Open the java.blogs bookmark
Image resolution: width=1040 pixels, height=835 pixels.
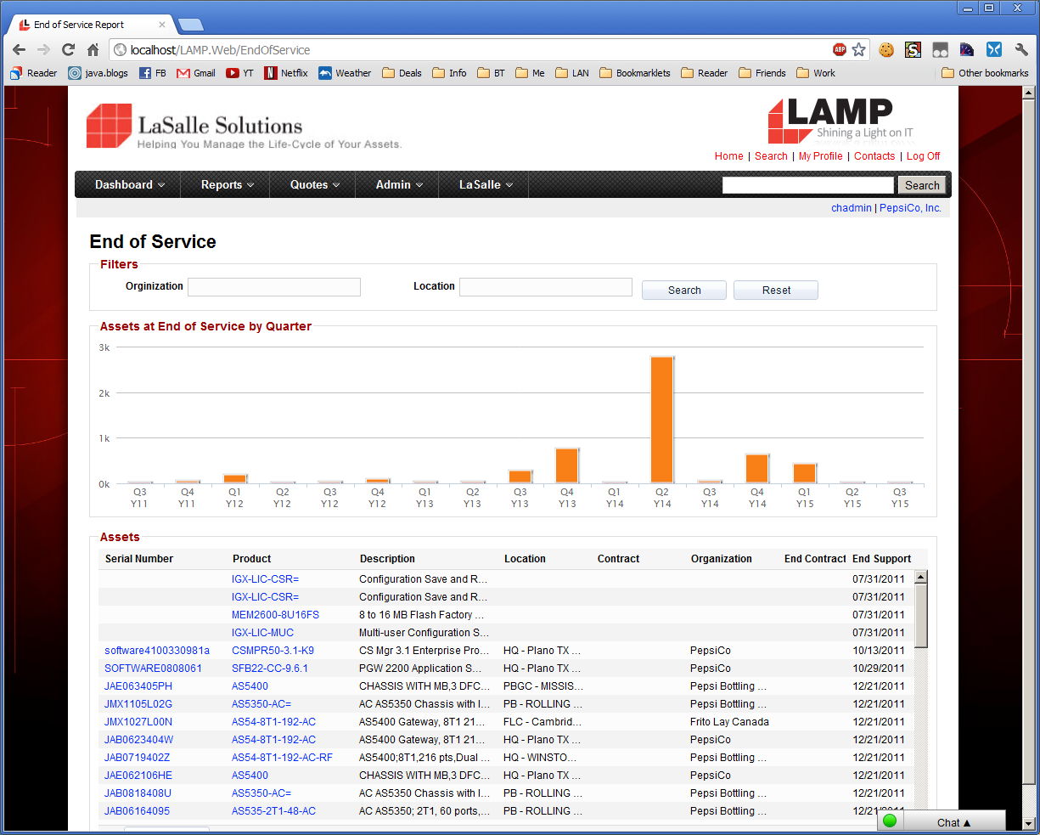(98, 73)
